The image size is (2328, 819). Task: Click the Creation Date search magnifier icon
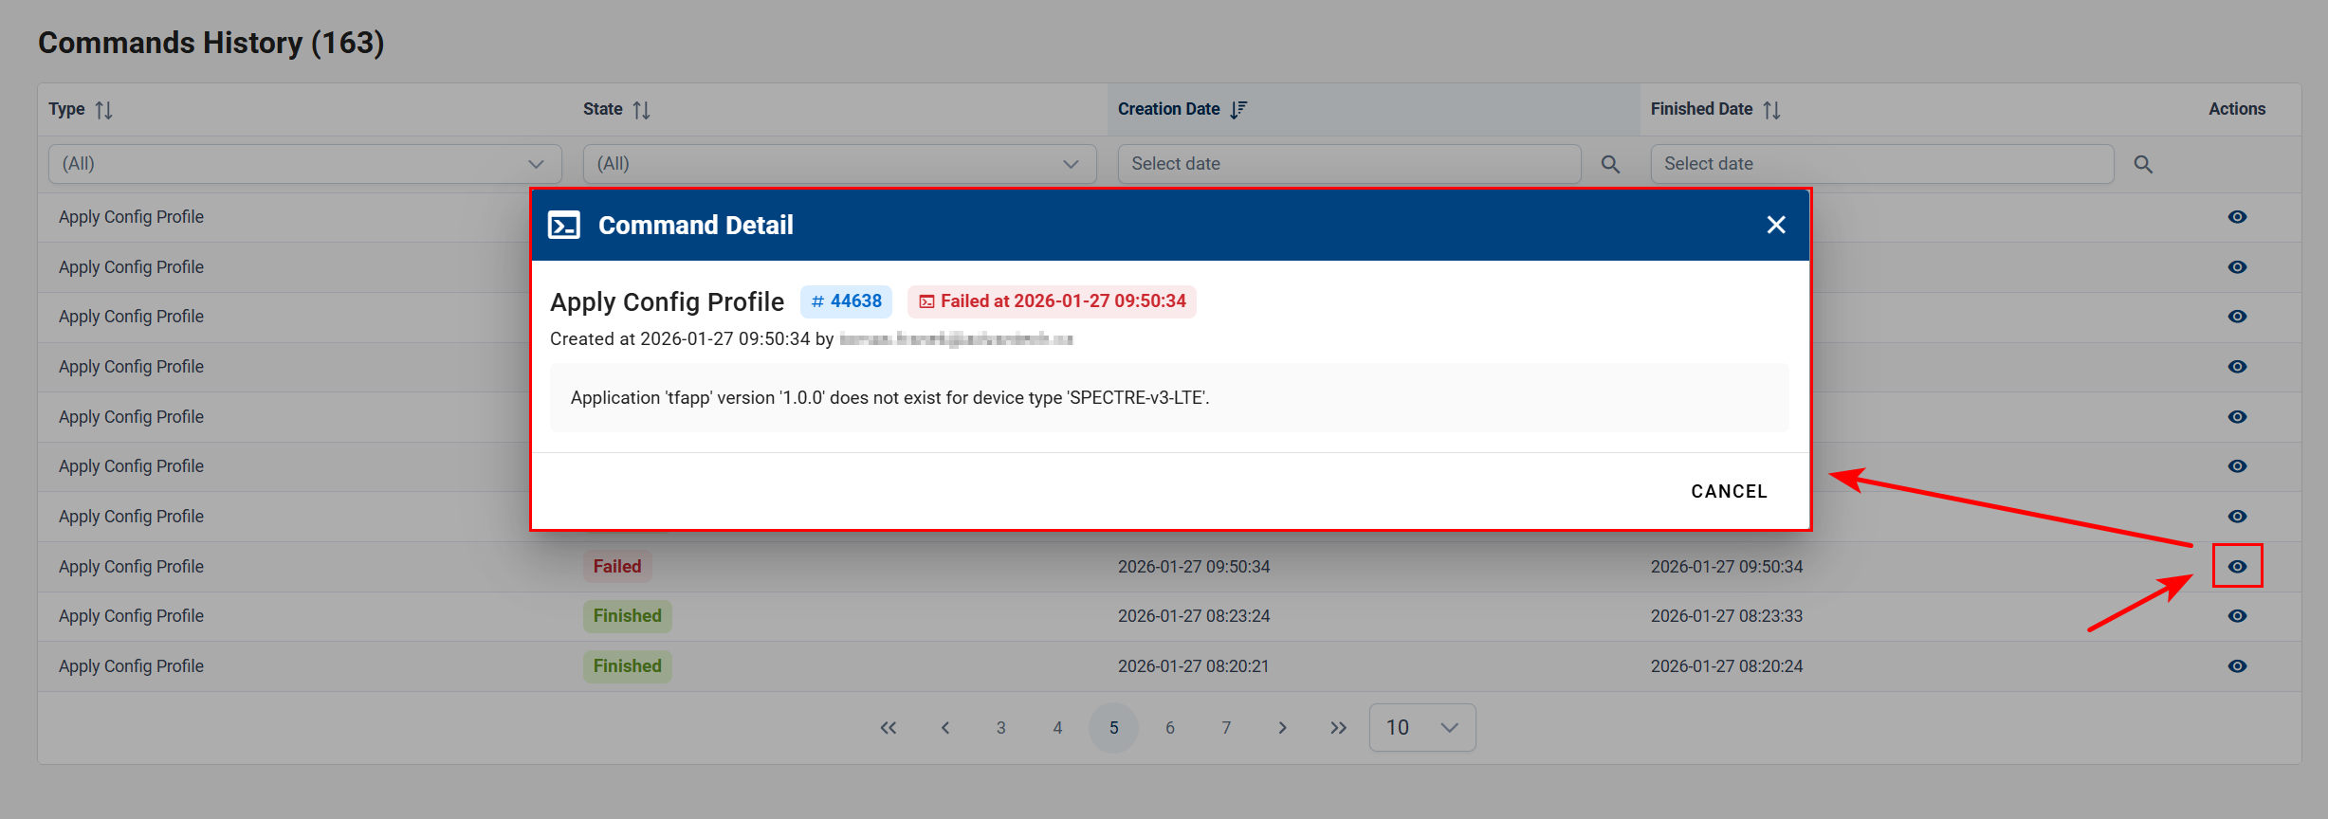pos(1609,164)
